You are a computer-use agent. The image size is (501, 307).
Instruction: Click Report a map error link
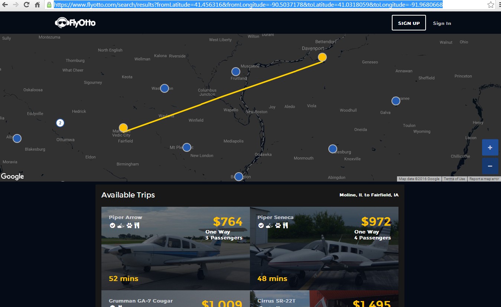point(484,179)
